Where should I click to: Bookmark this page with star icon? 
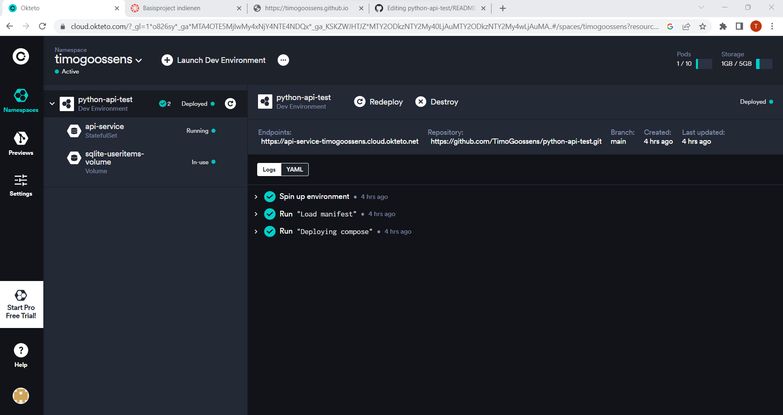tap(703, 27)
